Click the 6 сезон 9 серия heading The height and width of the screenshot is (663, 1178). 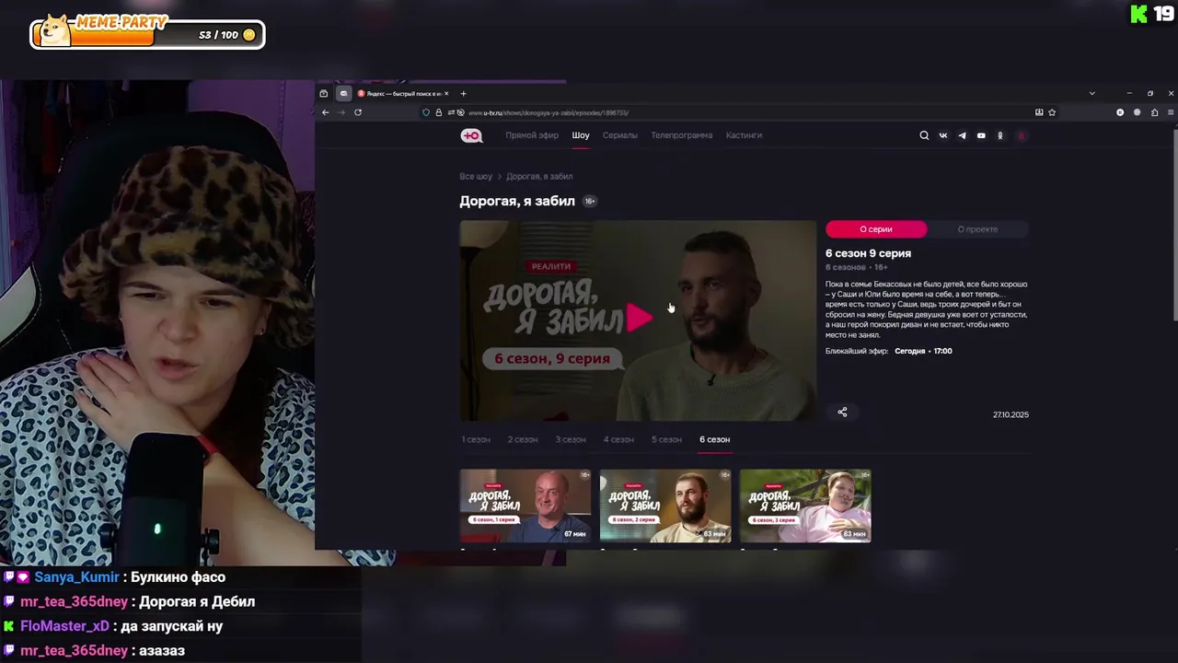point(868,253)
